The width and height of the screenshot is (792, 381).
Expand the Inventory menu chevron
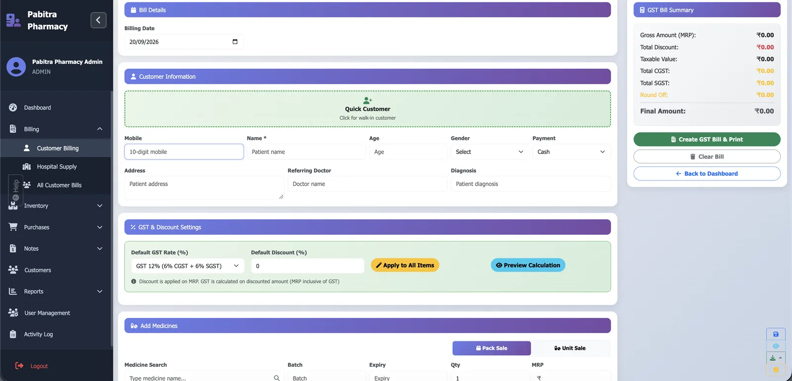(99, 206)
